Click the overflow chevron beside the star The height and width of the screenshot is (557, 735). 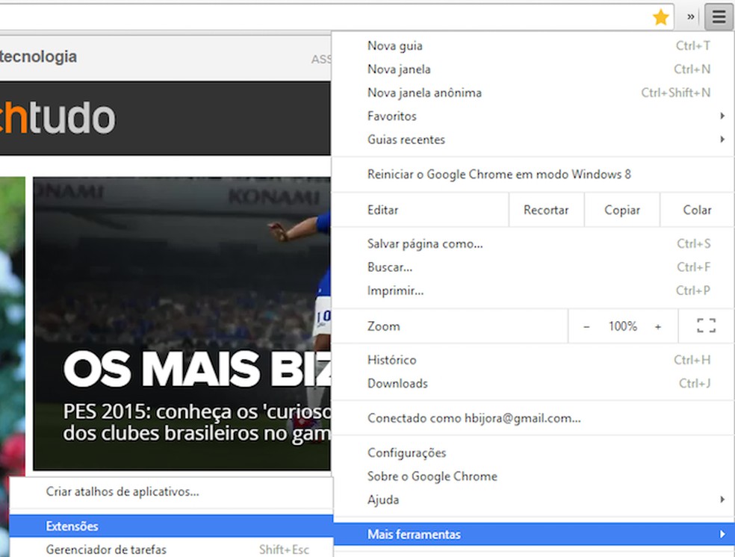coord(690,16)
